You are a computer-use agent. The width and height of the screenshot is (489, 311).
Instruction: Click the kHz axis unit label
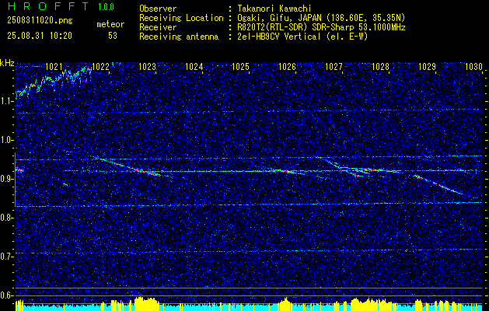point(7,63)
